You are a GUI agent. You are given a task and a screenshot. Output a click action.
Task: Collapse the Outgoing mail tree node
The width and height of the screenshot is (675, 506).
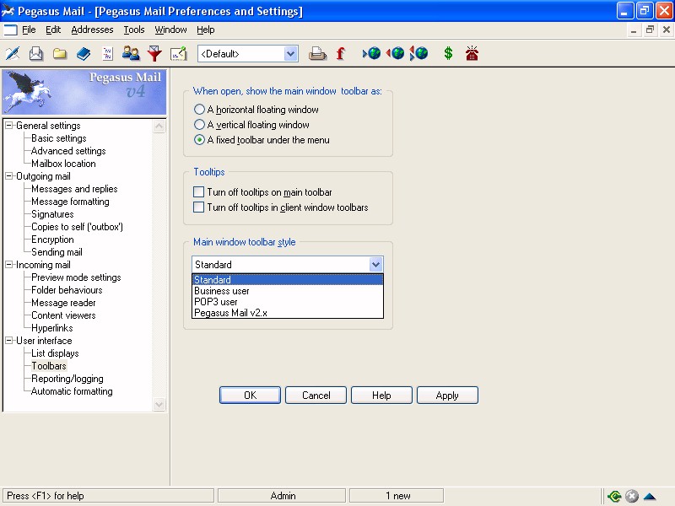coord(9,176)
